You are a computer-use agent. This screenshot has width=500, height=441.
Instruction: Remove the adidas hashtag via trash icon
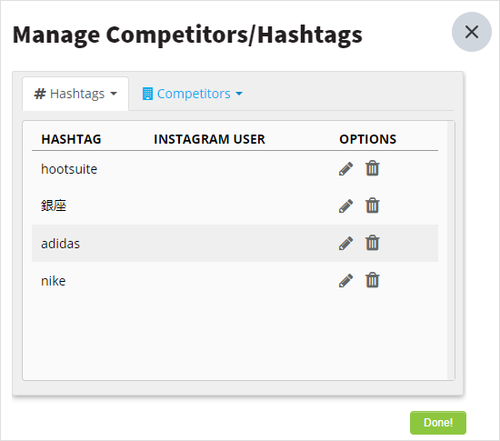tap(372, 243)
